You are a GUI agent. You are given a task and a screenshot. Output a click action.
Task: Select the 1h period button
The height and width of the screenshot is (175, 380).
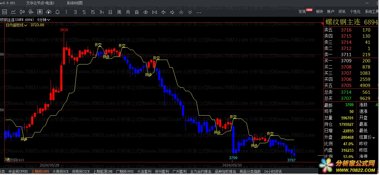101,12
